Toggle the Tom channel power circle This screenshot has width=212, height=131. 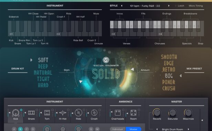(53, 110)
